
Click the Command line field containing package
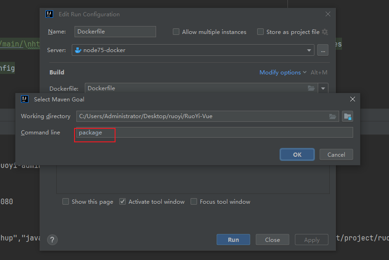pyautogui.click(x=214, y=133)
